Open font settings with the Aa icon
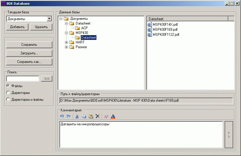This screenshot has height=156, width=241. coord(106,116)
